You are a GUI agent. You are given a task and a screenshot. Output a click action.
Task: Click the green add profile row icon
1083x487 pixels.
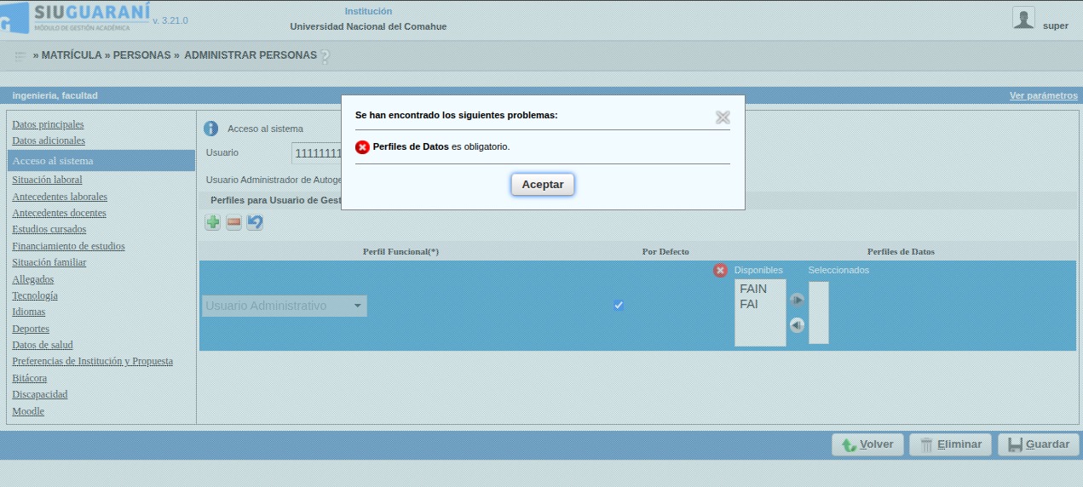(213, 222)
